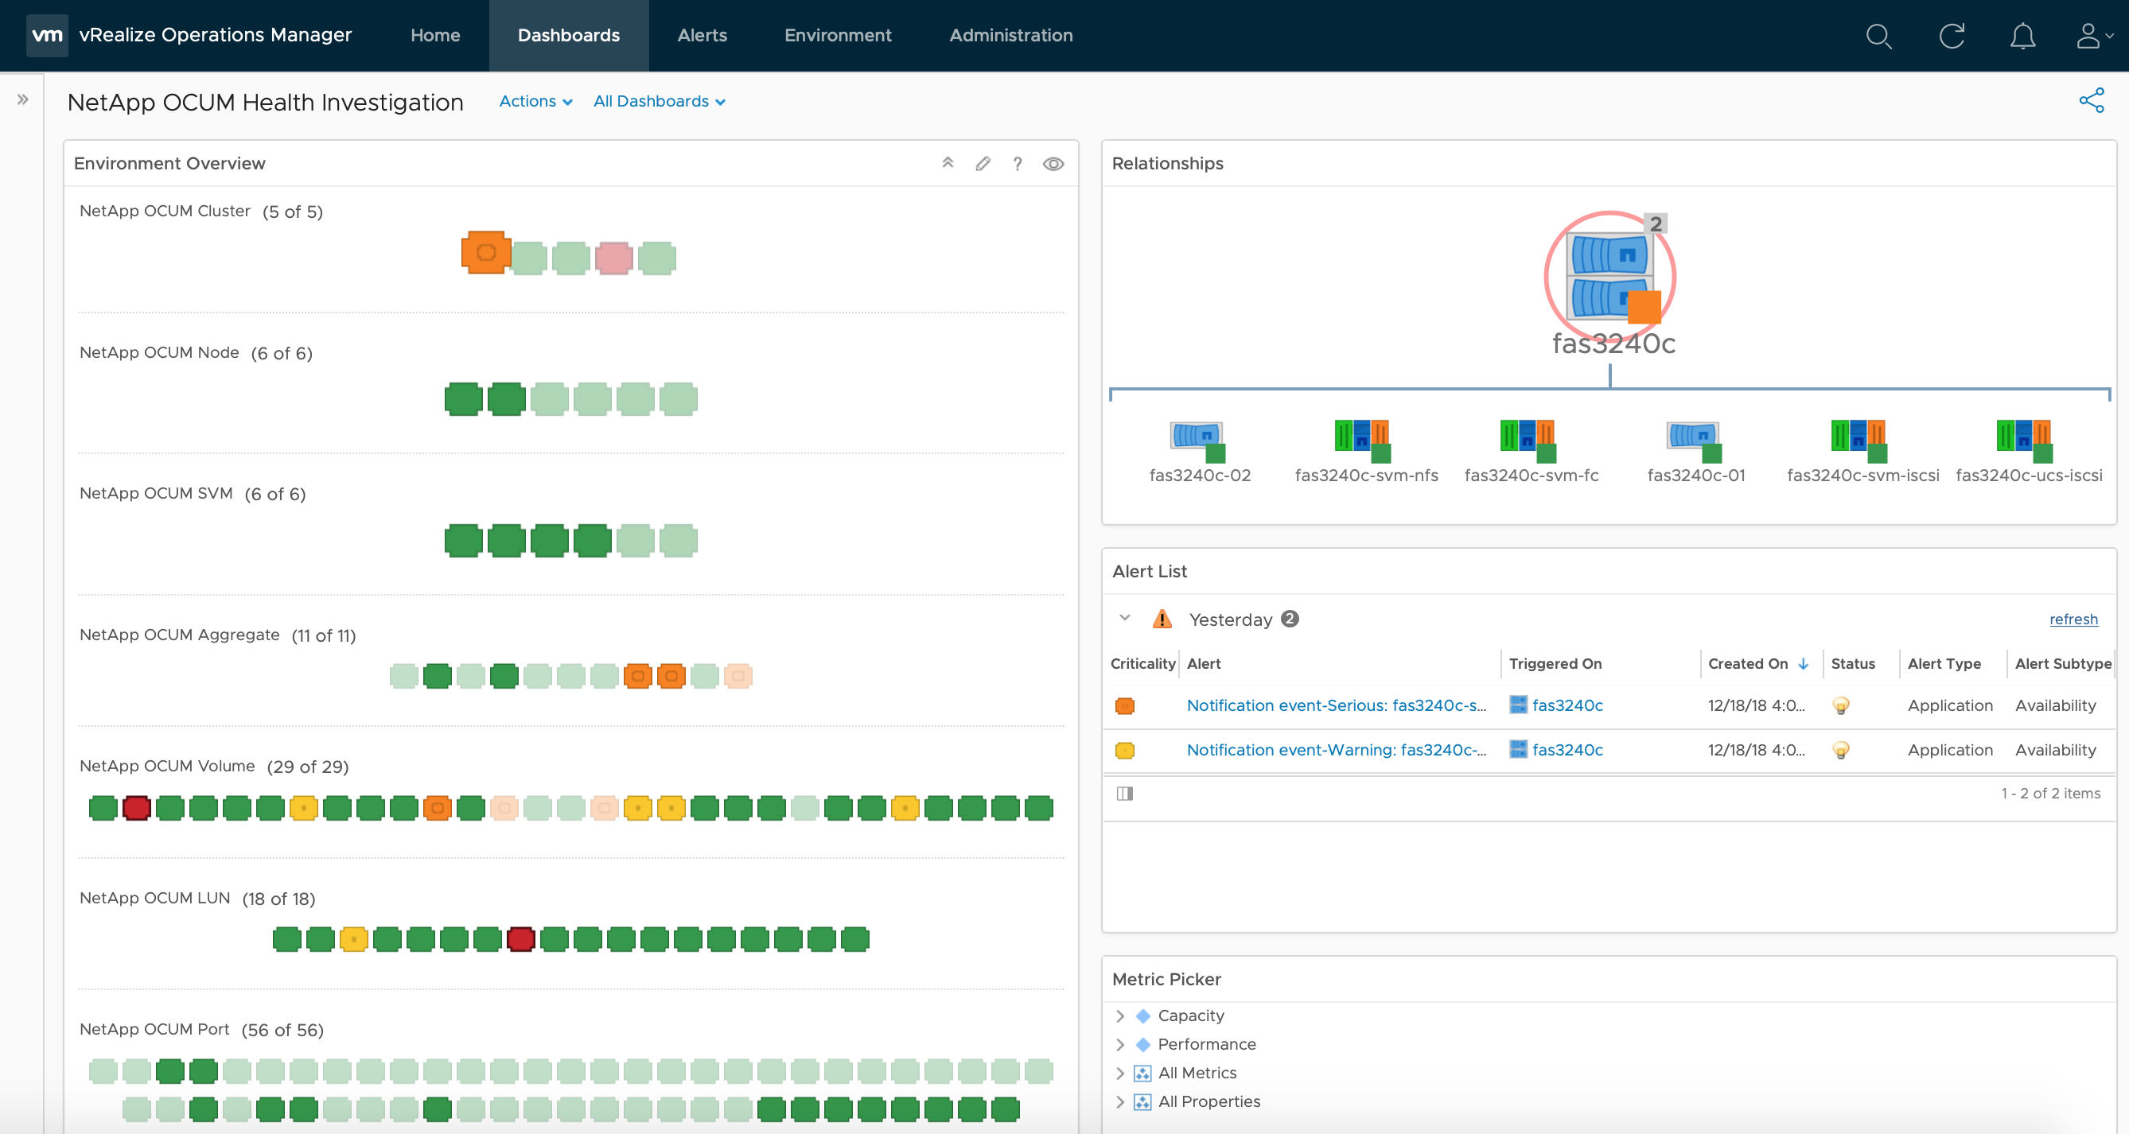The height and width of the screenshot is (1134, 2129).
Task: Open the notifications bell icon
Action: point(2022,37)
